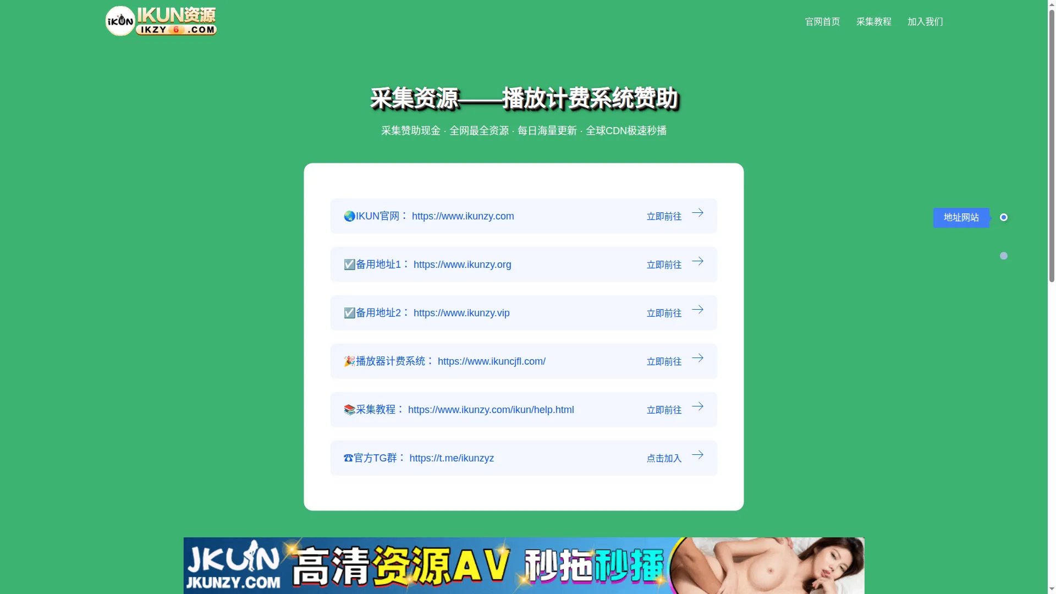Click 立即前往 in the 采集教程 row
1056x594 pixels.
pos(664,410)
